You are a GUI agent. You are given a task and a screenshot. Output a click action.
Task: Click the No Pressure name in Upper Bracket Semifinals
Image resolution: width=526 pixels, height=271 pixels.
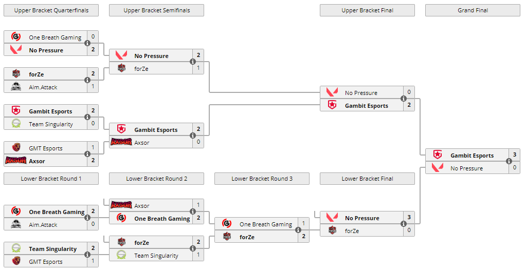(151, 56)
